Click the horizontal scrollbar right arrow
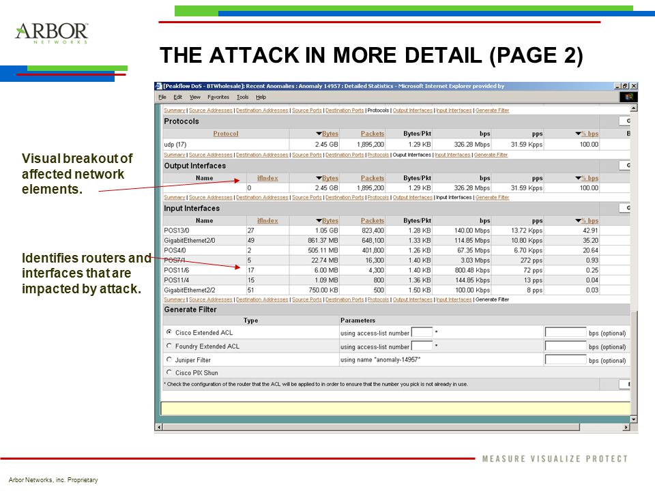655x491 pixels. tap(626, 427)
